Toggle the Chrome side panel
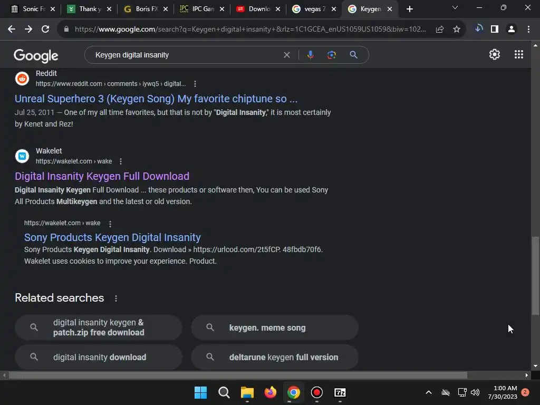The width and height of the screenshot is (540, 405). coord(495,30)
